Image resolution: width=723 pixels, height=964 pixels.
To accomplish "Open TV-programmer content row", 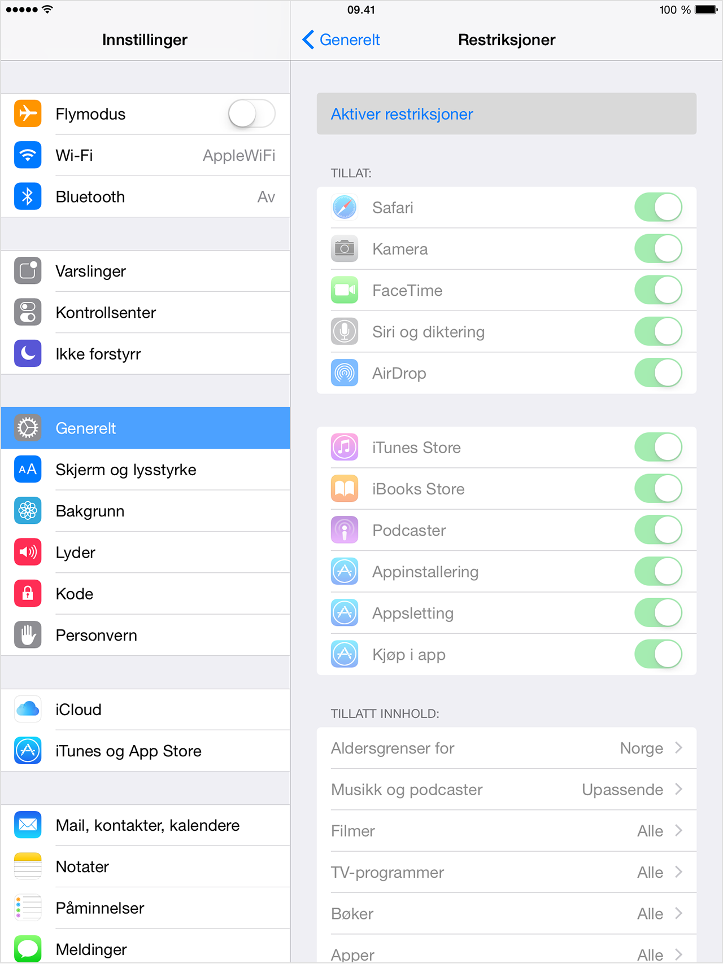I will tap(507, 873).
